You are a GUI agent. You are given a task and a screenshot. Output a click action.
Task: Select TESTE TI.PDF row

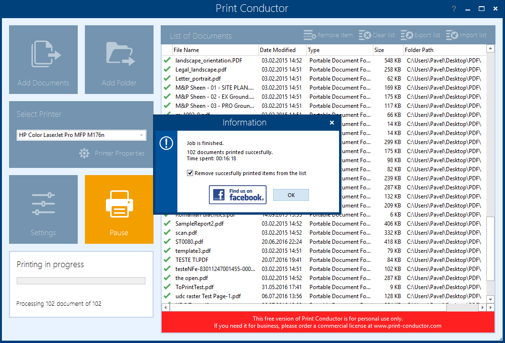point(323,260)
